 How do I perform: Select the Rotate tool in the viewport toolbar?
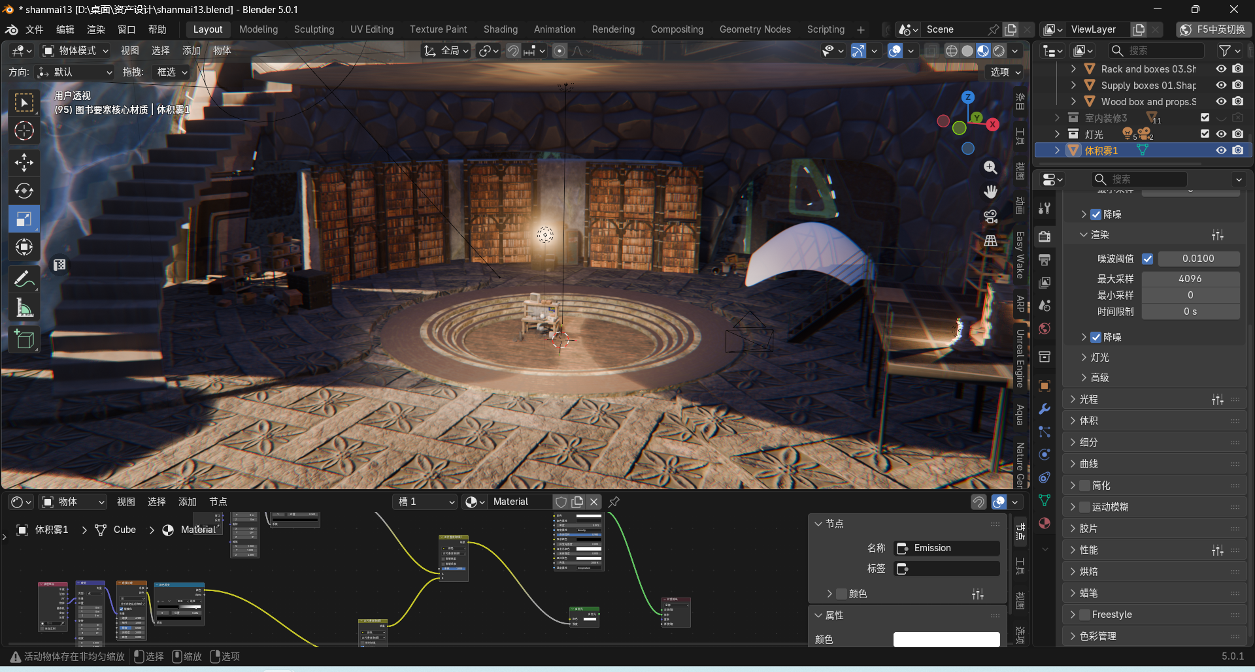[x=24, y=191]
